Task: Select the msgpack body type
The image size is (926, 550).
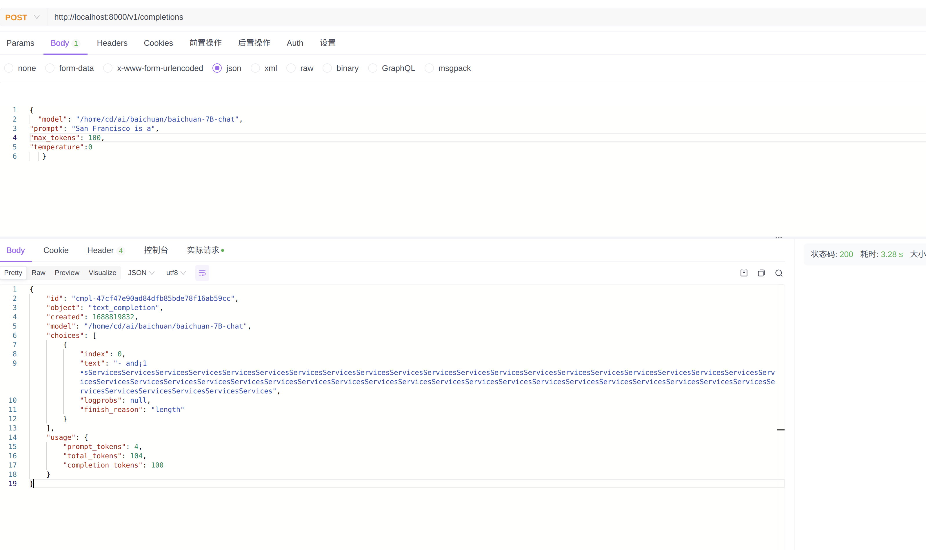Action: point(429,68)
